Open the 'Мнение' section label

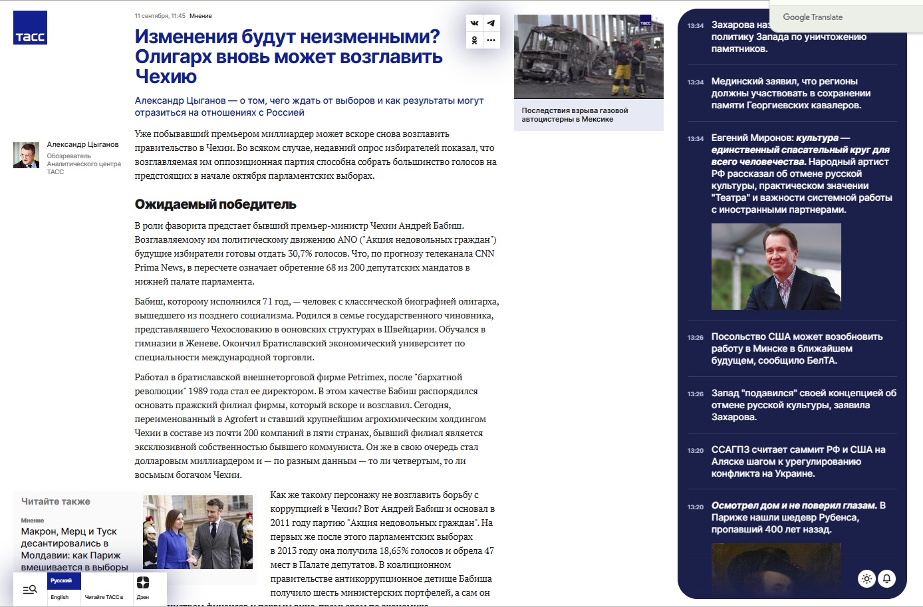point(200,16)
